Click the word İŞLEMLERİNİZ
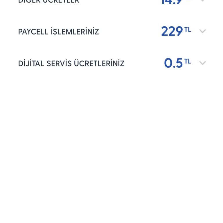 coord(75,31)
